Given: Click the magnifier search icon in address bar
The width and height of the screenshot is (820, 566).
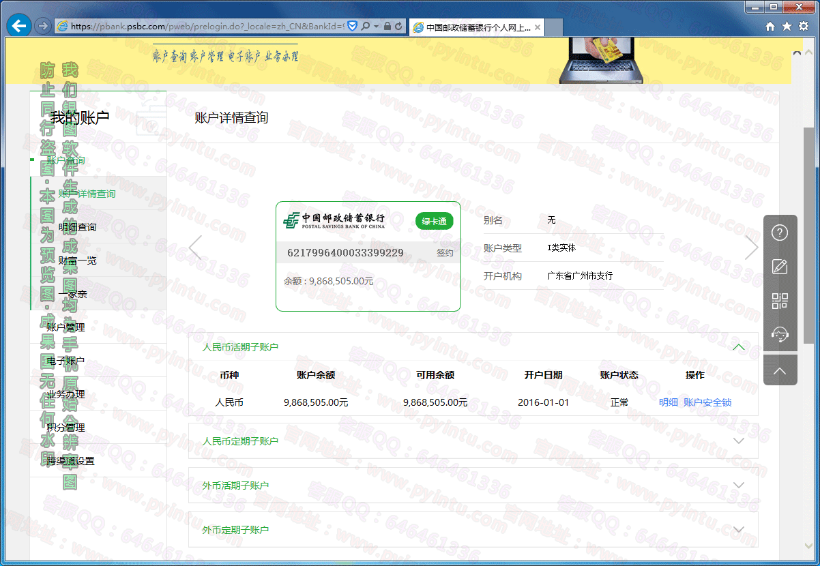Looking at the screenshot, I should [x=366, y=27].
